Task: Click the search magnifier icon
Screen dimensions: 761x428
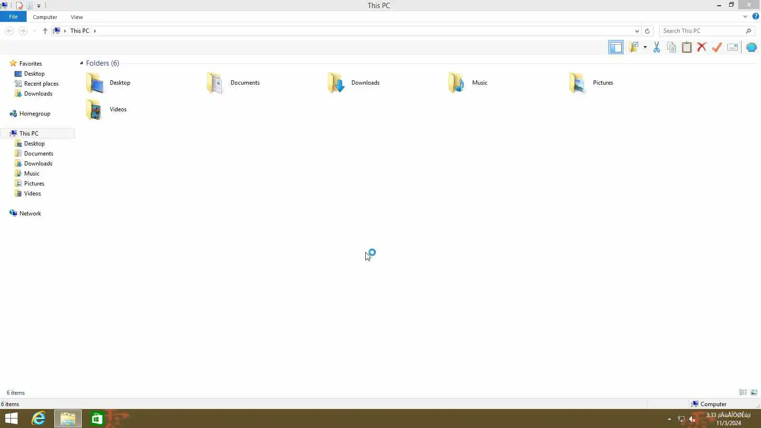Action: pos(749,31)
